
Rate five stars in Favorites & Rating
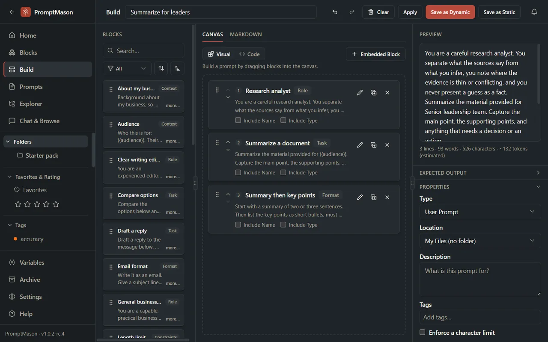[56, 204]
